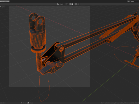The image size is (139, 104).
Task: Click the scene statistics text in status bar
Action: [120, 103]
